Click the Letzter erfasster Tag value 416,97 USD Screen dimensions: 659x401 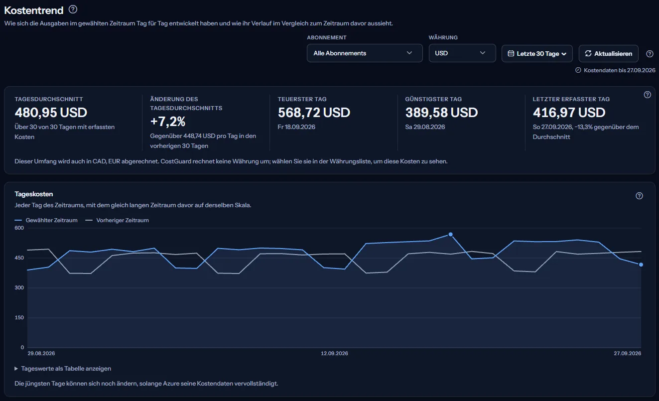click(569, 112)
